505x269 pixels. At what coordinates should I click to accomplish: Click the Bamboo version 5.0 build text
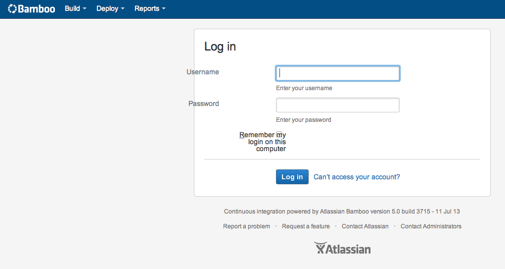click(342, 212)
